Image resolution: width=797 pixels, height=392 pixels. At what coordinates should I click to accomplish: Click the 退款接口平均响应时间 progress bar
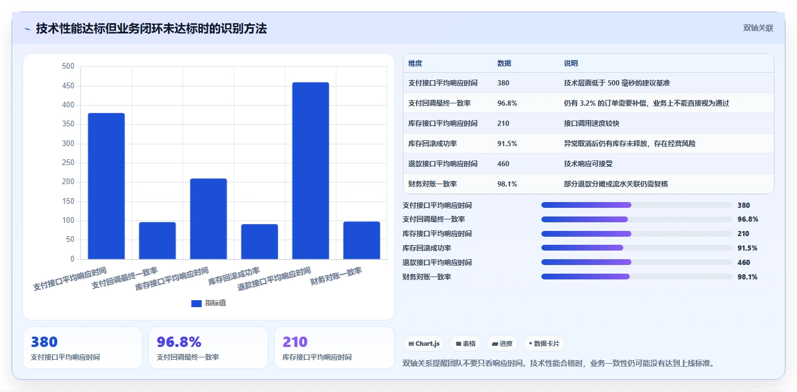coord(637,263)
